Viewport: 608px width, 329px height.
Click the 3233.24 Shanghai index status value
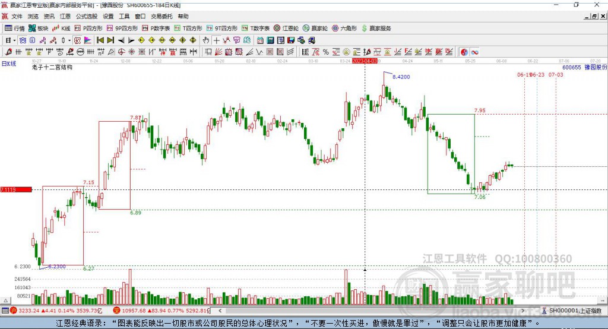(x=29, y=311)
